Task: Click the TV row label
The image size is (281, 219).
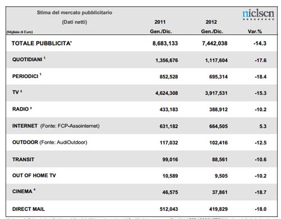Action: pos(17,92)
